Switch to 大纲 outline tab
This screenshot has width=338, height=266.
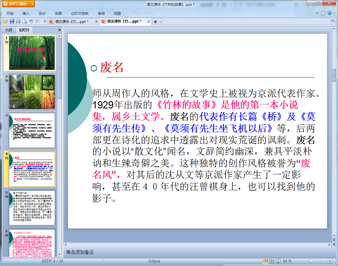click(9, 30)
